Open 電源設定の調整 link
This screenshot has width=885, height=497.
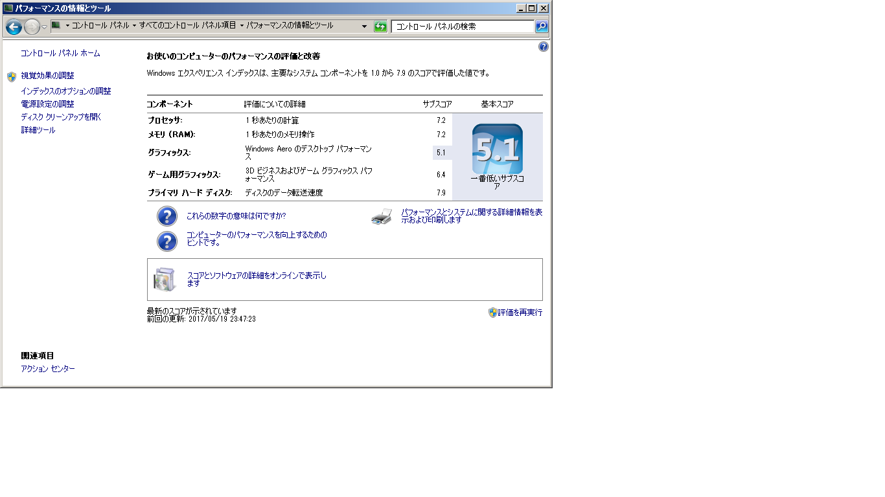coord(47,104)
